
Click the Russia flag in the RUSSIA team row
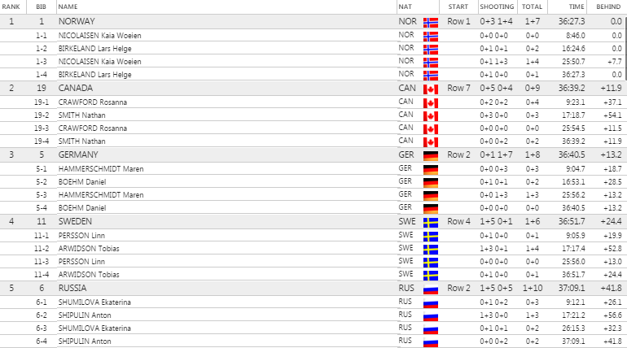point(430,289)
